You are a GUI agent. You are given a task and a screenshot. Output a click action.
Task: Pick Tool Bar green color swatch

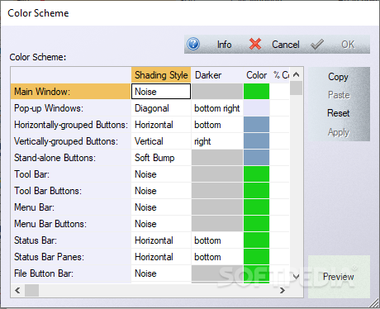pos(257,174)
